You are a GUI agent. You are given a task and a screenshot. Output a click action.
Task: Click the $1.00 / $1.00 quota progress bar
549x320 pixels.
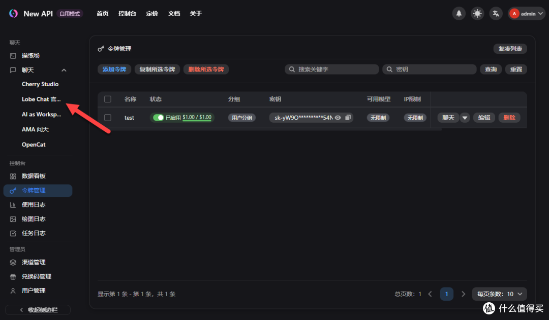tap(197, 118)
